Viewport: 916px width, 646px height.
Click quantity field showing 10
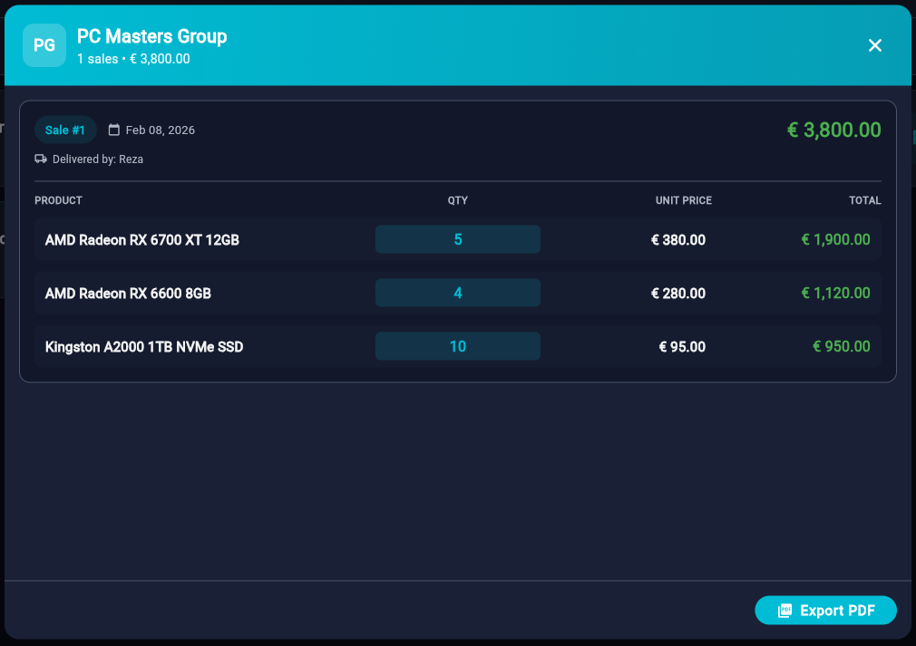click(x=458, y=346)
